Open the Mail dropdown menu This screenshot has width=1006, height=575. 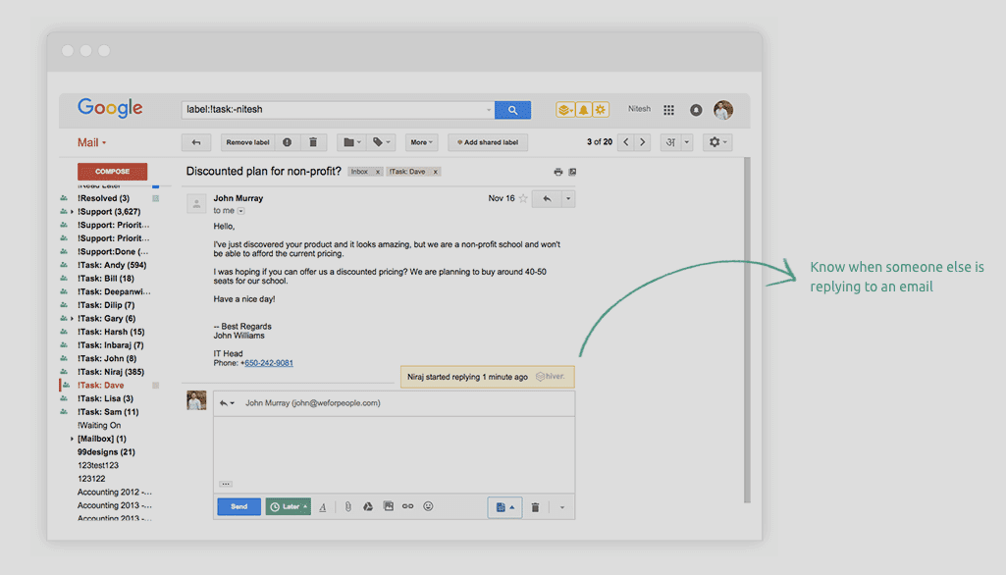click(x=91, y=142)
